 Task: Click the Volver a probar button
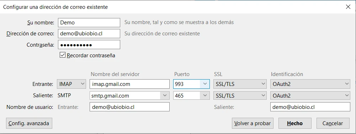253,123
